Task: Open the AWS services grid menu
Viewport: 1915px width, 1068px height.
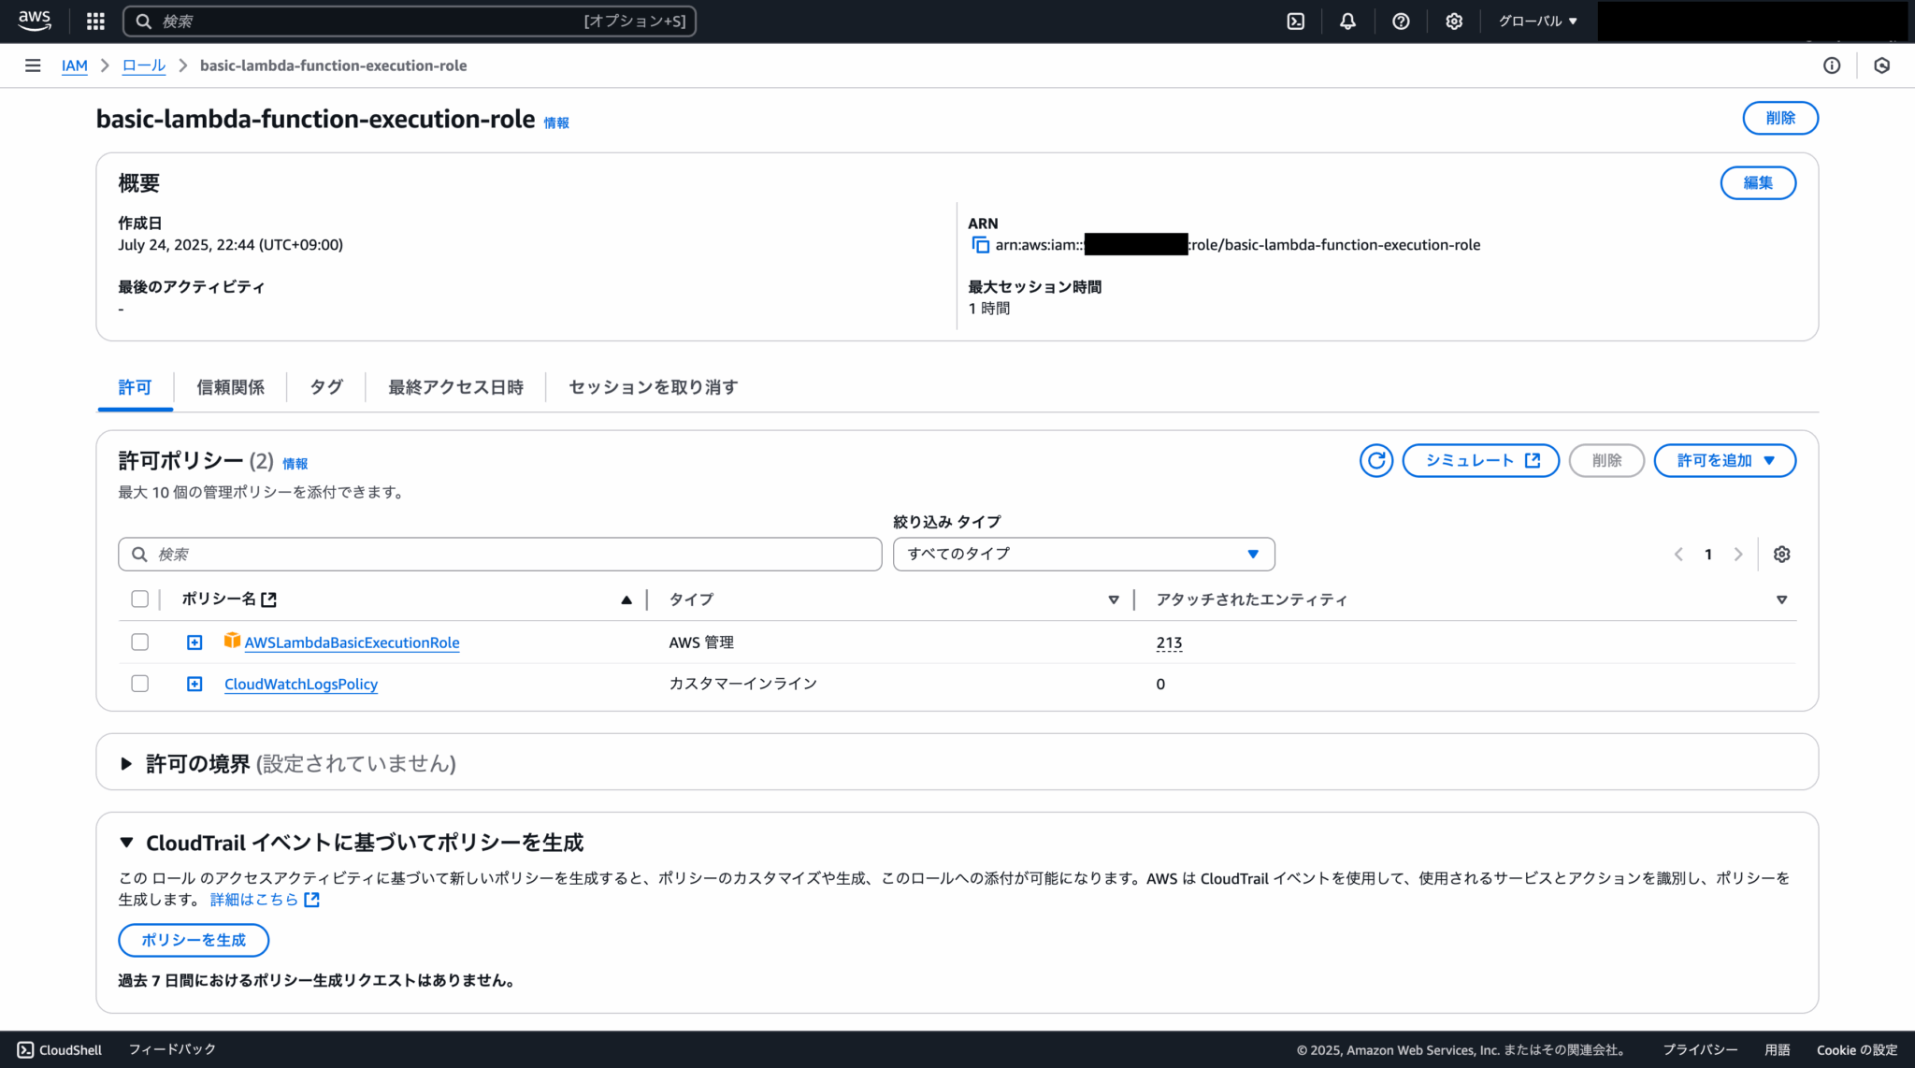Action: 94,21
